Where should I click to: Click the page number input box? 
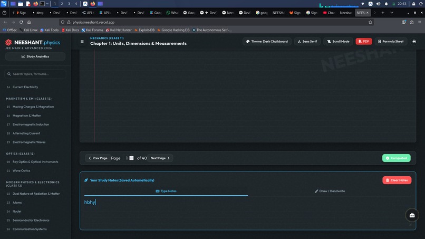point(129,158)
